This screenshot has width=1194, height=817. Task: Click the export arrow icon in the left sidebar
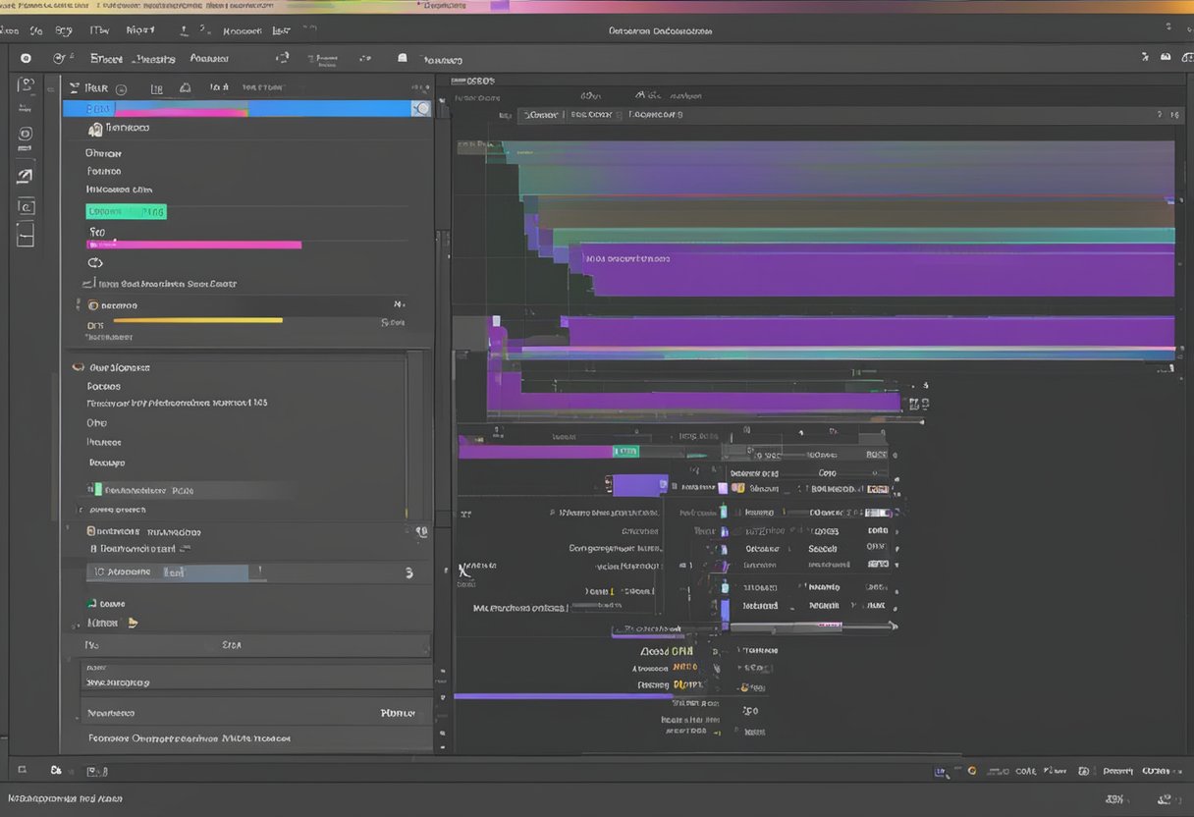(x=26, y=174)
